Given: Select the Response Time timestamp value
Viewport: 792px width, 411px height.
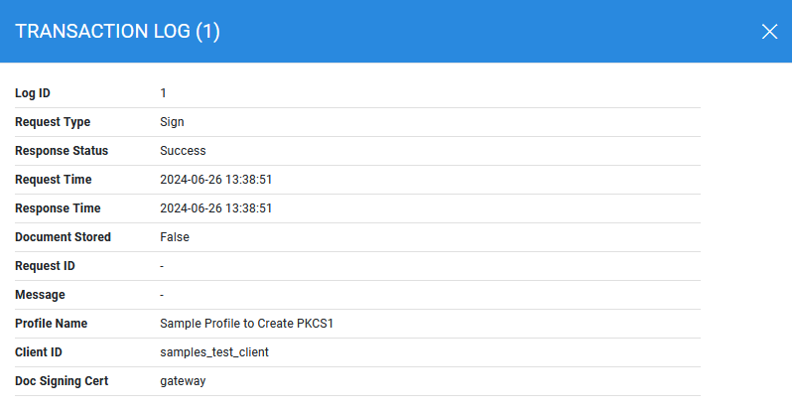Looking at the screenshot, I should coord(215,208).
